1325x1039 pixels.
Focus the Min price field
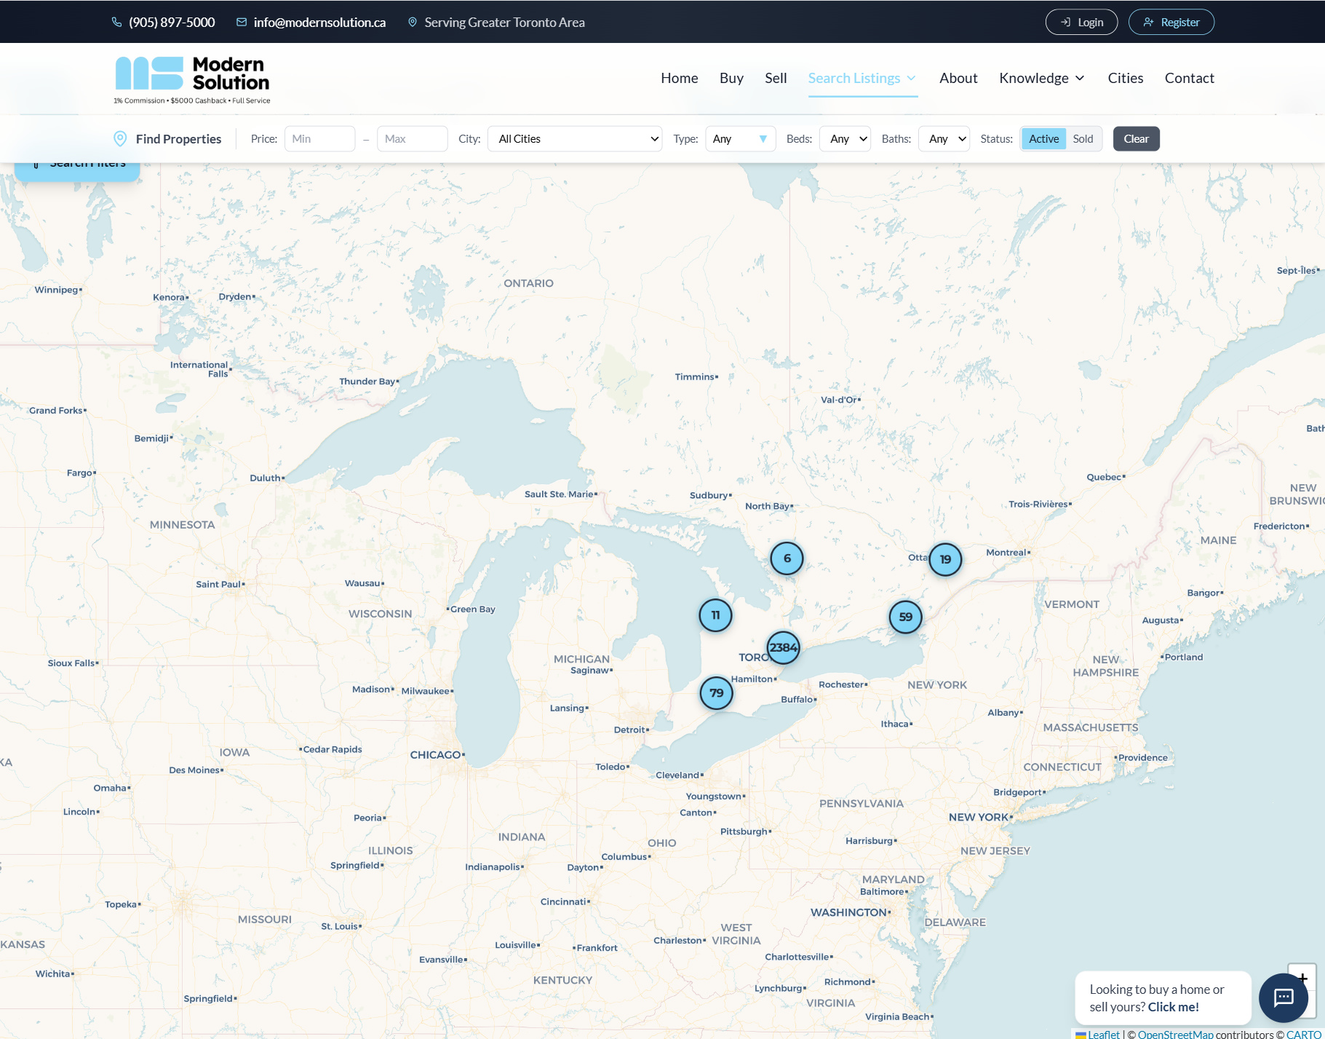click(x=319, y=138)
